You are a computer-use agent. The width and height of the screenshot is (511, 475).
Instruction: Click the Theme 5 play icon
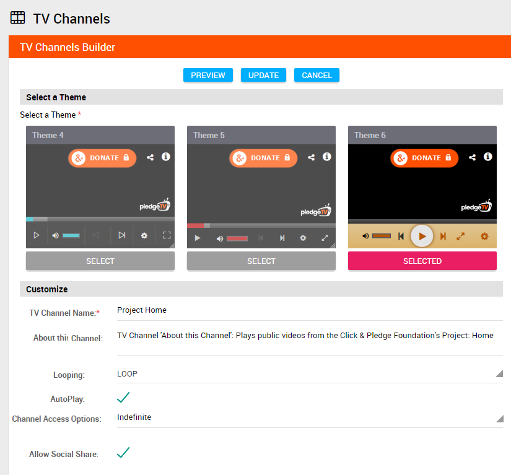point(197,238)
